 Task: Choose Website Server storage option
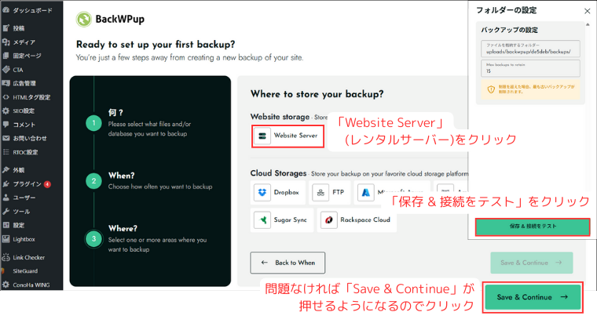point(288,136)
